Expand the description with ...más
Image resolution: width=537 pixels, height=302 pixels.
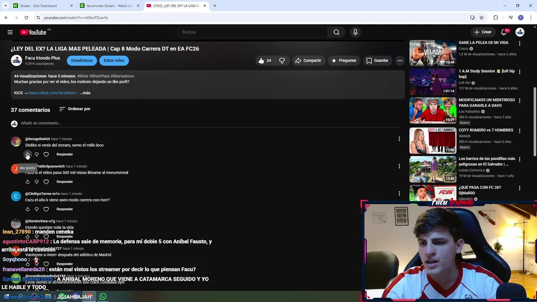(85, 93)
